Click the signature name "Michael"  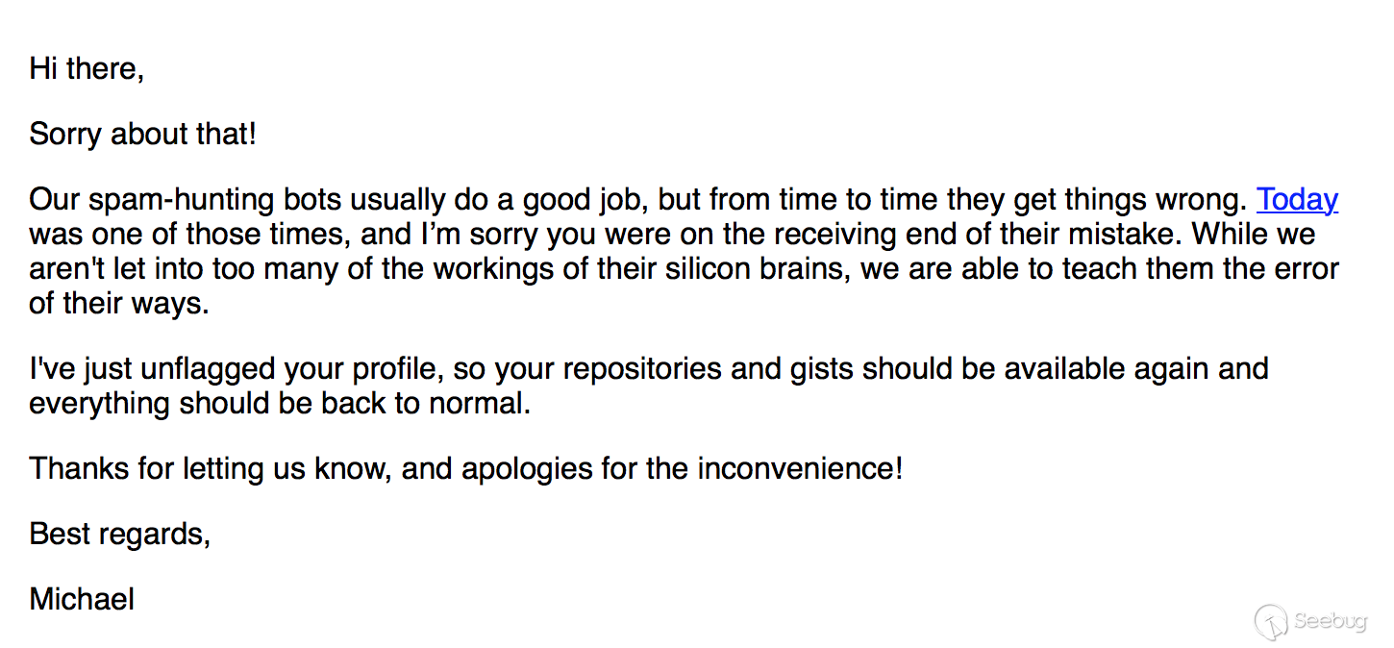82,599
